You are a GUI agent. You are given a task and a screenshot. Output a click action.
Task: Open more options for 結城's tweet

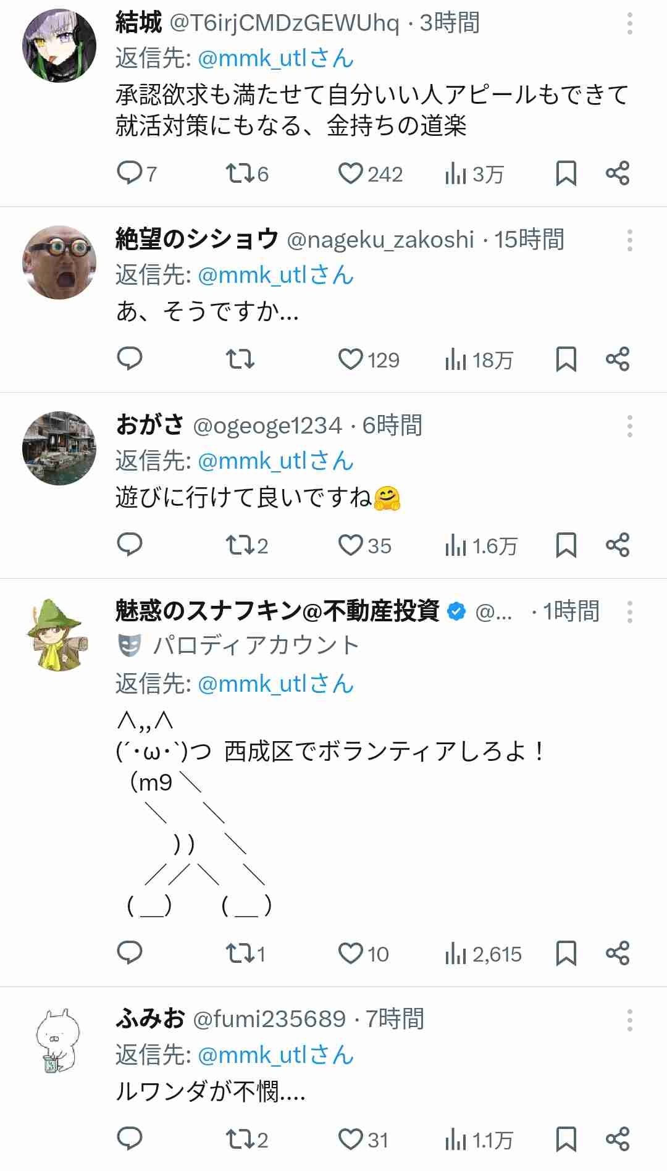point(629,23)
